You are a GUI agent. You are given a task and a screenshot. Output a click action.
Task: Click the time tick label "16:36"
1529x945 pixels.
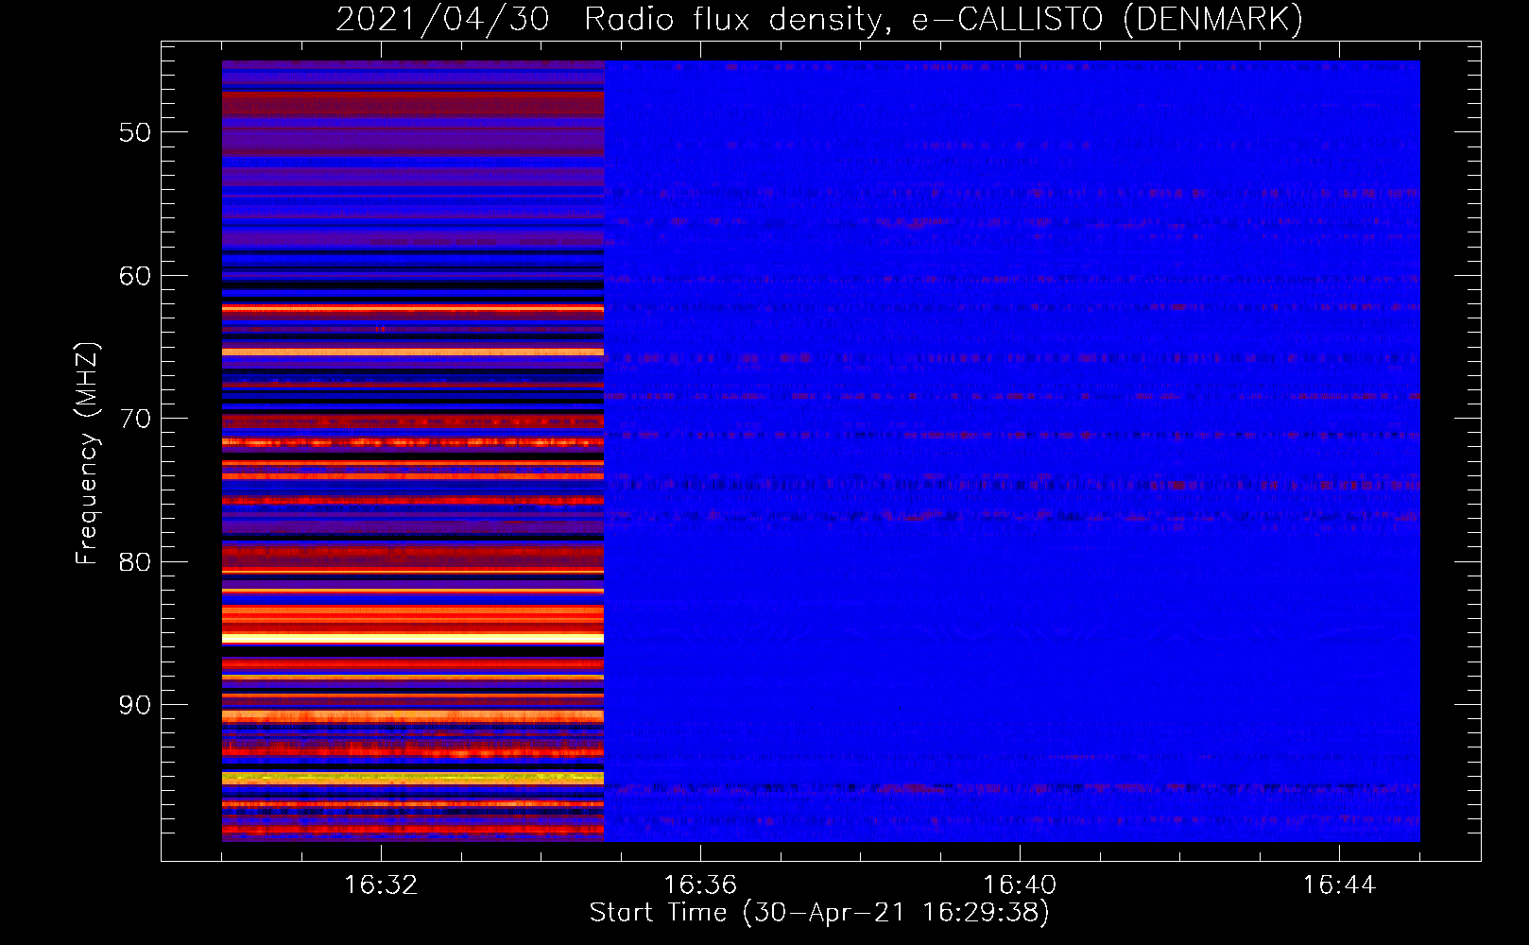pos(700,885)
